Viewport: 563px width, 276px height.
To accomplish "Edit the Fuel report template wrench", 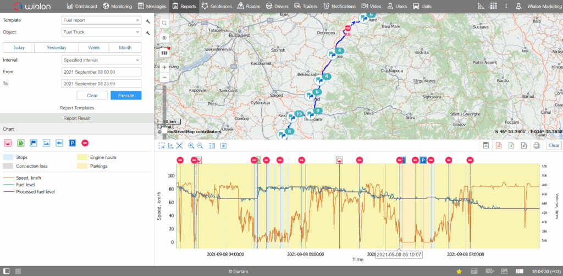I will click(147, 21).
